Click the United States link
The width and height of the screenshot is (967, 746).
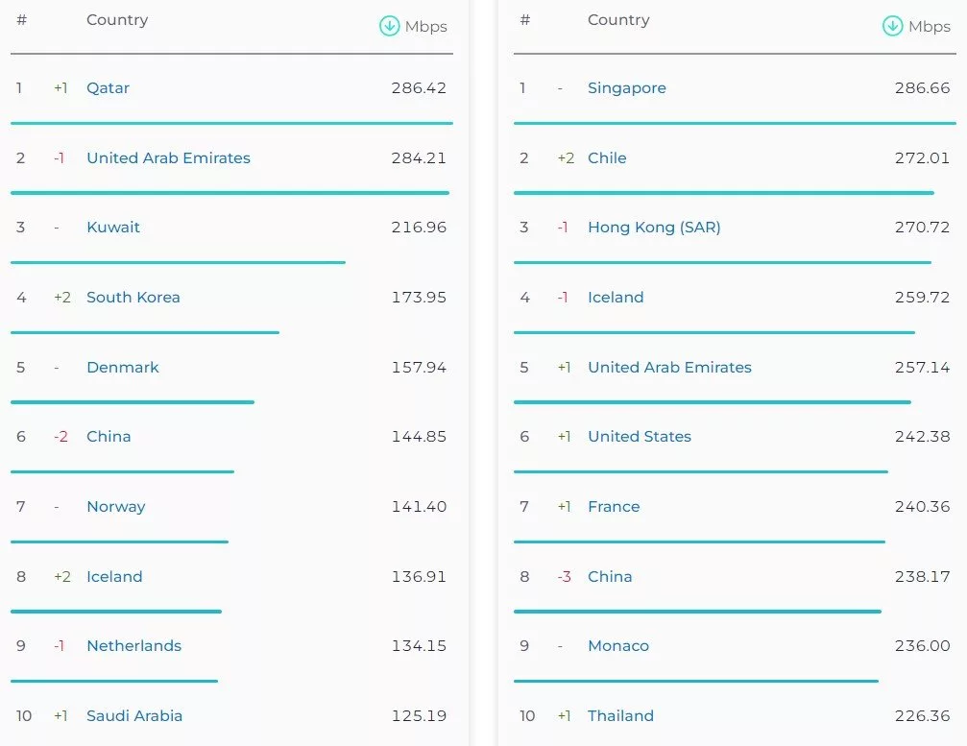coord(640,437)
